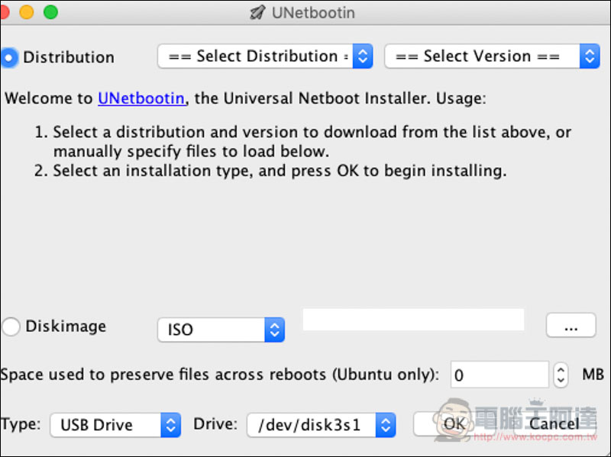Viewport: 611px width, 457px height.
Task: Click the persistence space MB field
Action: tap(499, 375)
